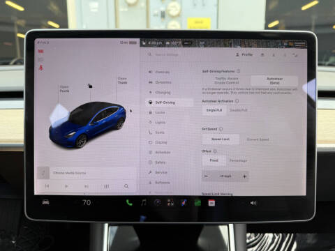Viewport: 335px width, 251px height.
Task: Tap the lock icon above the car
Action: [x=90, y=86]
